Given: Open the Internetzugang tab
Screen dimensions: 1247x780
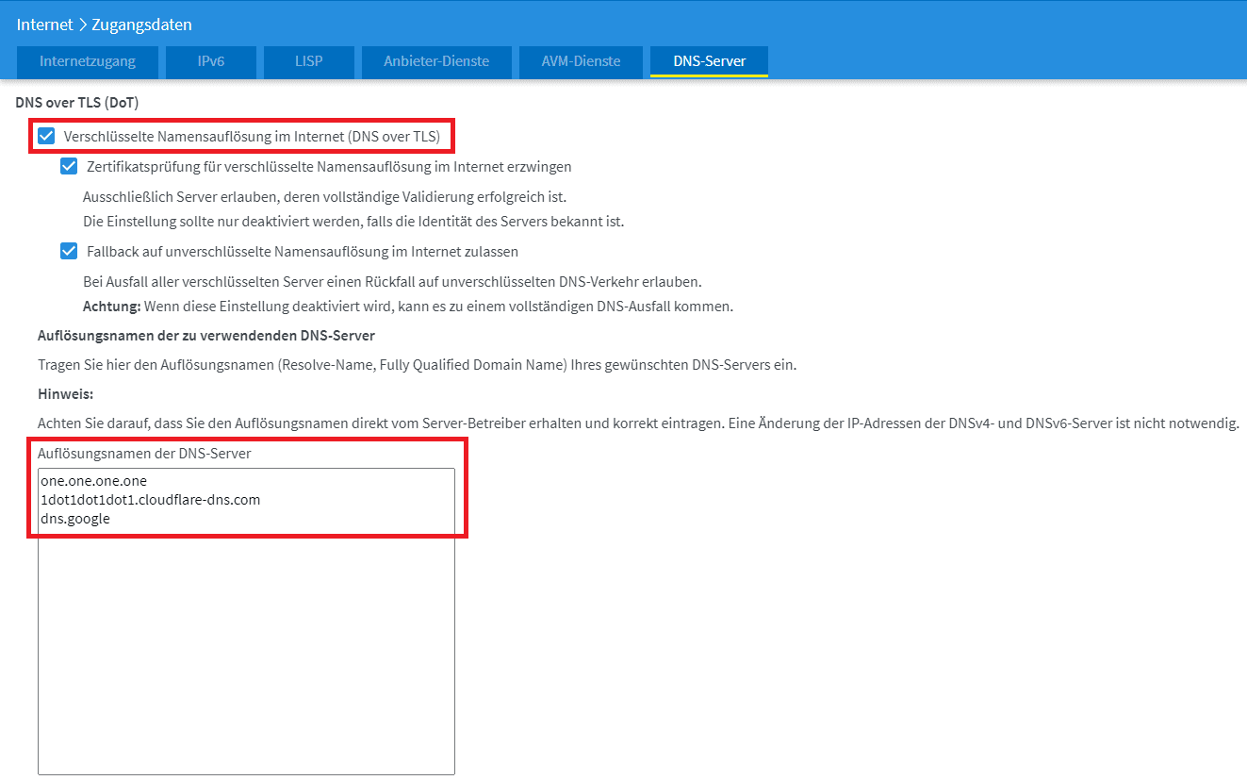Looking at the screenshot, I should 87,61.
